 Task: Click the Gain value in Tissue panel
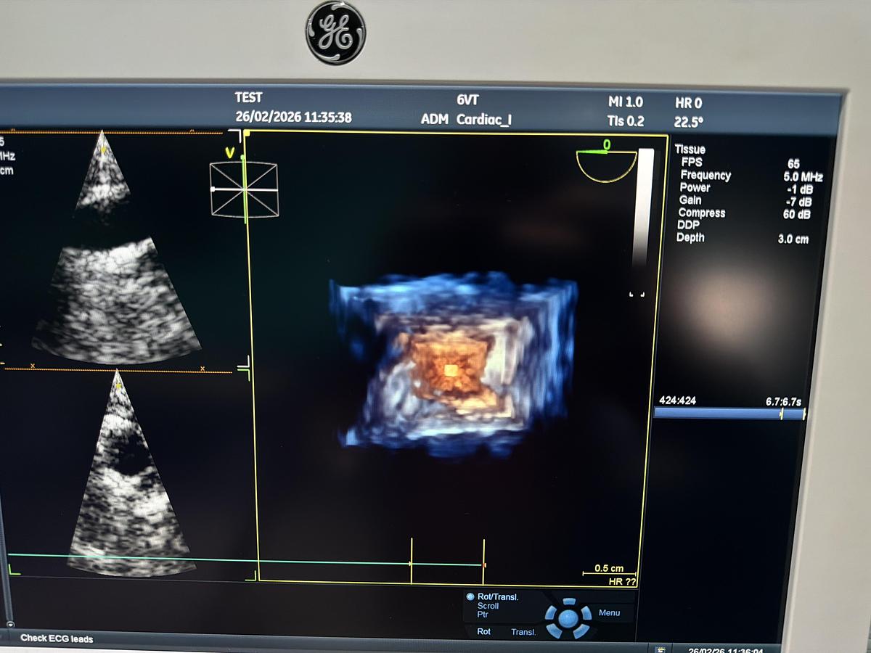coord(800,201)
